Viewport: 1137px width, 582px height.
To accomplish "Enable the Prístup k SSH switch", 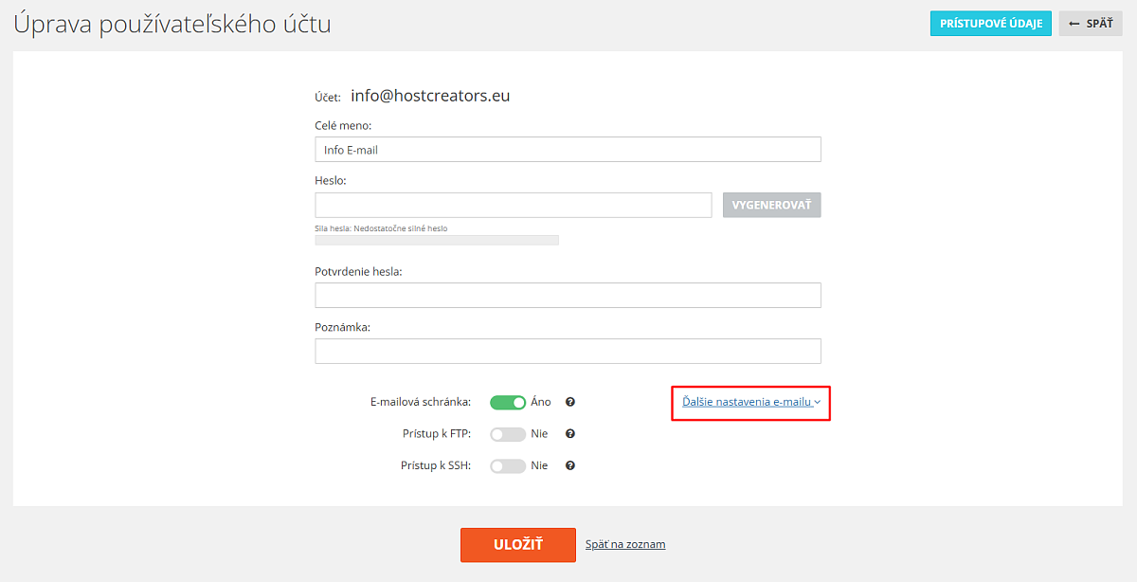I will point(508,465).
